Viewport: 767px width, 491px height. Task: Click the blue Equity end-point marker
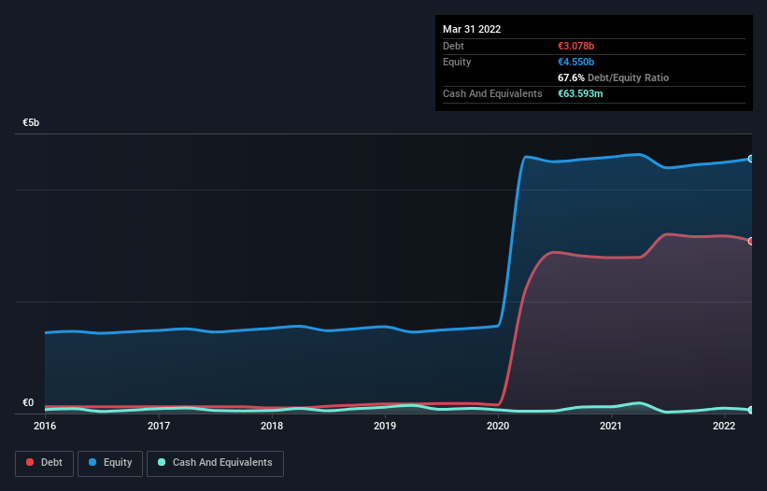coord(751,159)
